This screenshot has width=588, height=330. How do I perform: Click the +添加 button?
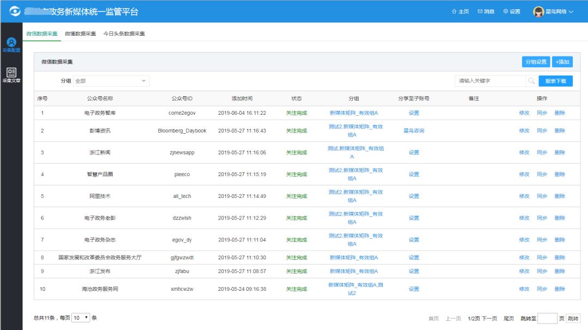pos(562,62)
